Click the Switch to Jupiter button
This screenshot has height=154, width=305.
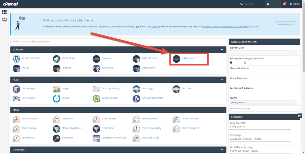click(285, 24)
